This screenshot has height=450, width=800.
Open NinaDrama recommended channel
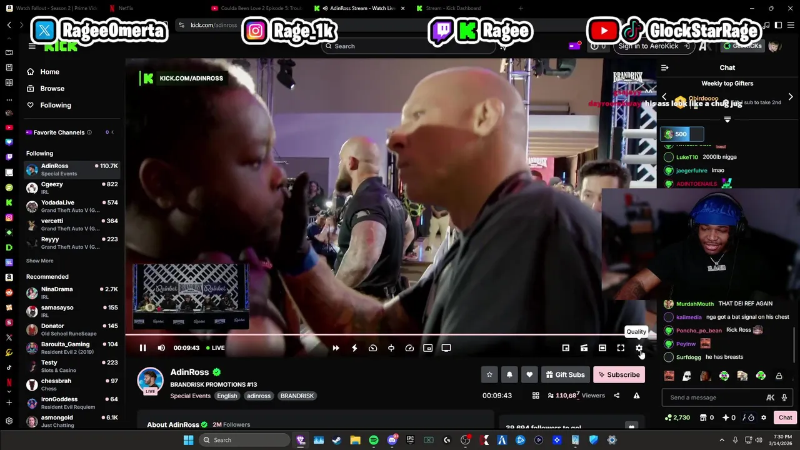click(72, 292)
